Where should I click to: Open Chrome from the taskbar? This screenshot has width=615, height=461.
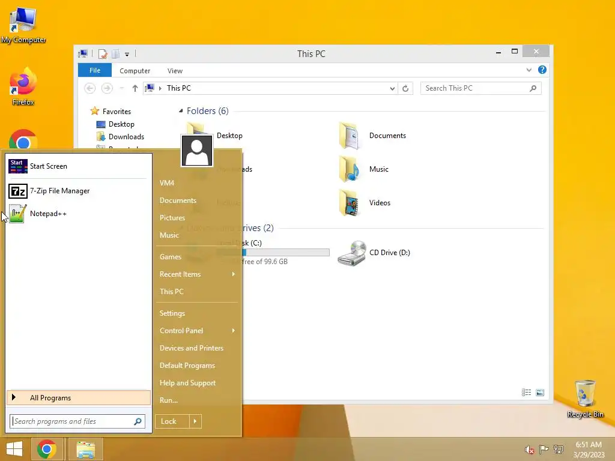[47, 449]
